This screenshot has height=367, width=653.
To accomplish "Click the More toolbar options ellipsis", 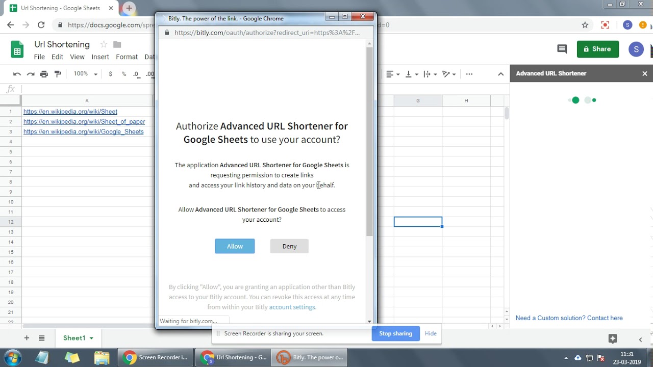I will pos(469,74).
